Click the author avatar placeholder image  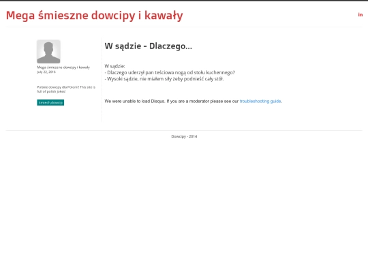(48, 51)
